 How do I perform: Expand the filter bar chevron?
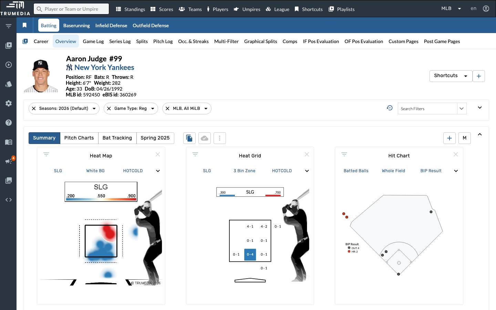point(480,107)
